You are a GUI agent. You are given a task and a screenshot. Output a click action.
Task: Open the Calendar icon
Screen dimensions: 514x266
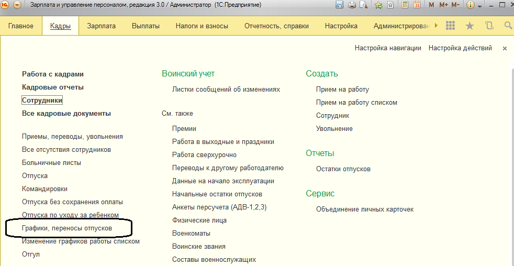pos(417,5)
